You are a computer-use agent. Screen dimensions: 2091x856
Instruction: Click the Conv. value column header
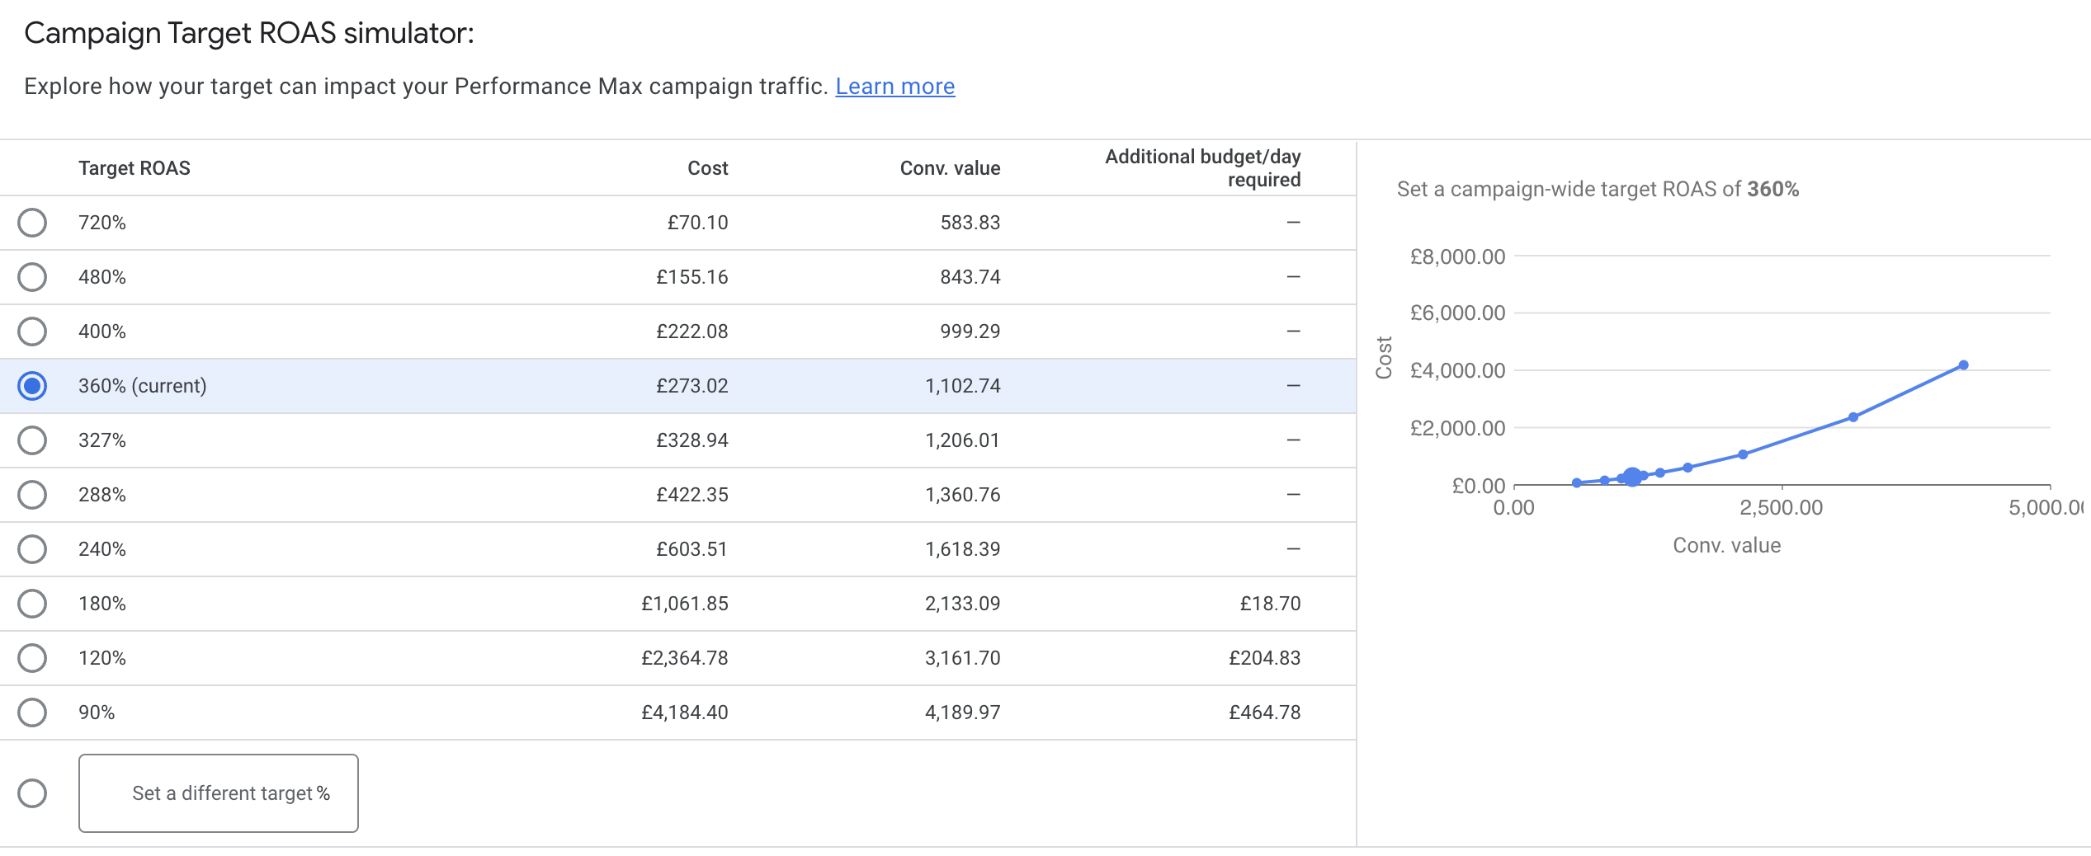point(951,167)
